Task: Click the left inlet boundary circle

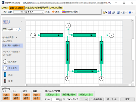Action: 33,35
